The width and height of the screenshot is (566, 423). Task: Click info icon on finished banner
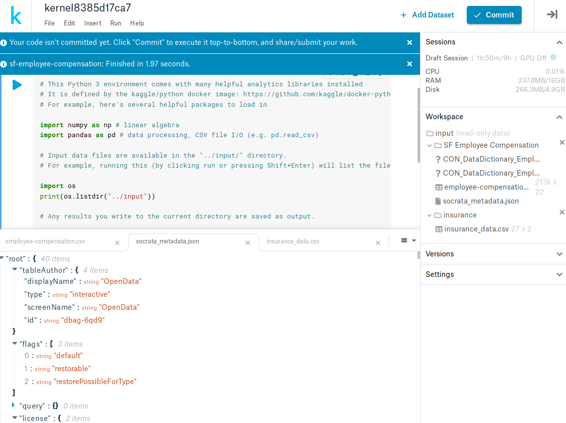(3, 64)
